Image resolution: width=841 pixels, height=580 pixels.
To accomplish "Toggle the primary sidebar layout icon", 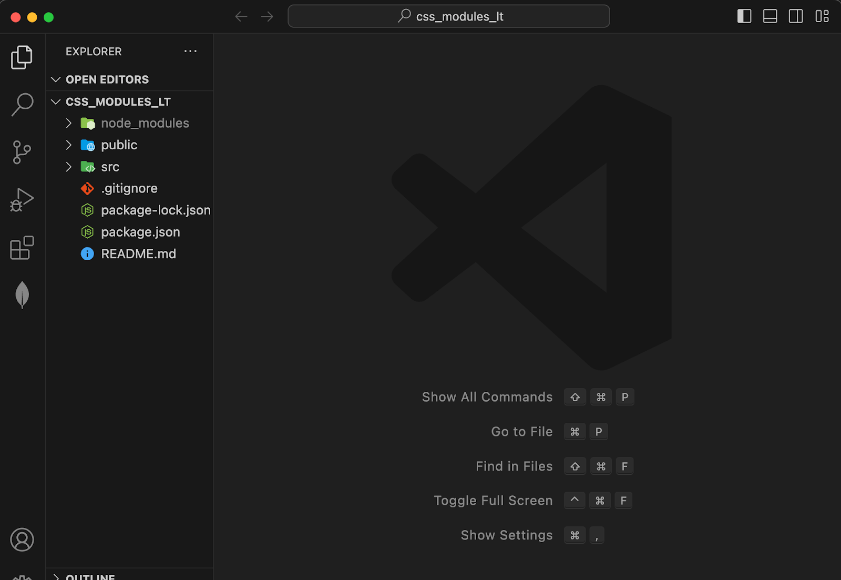I will pyautogui.click(x=744, y=16).
